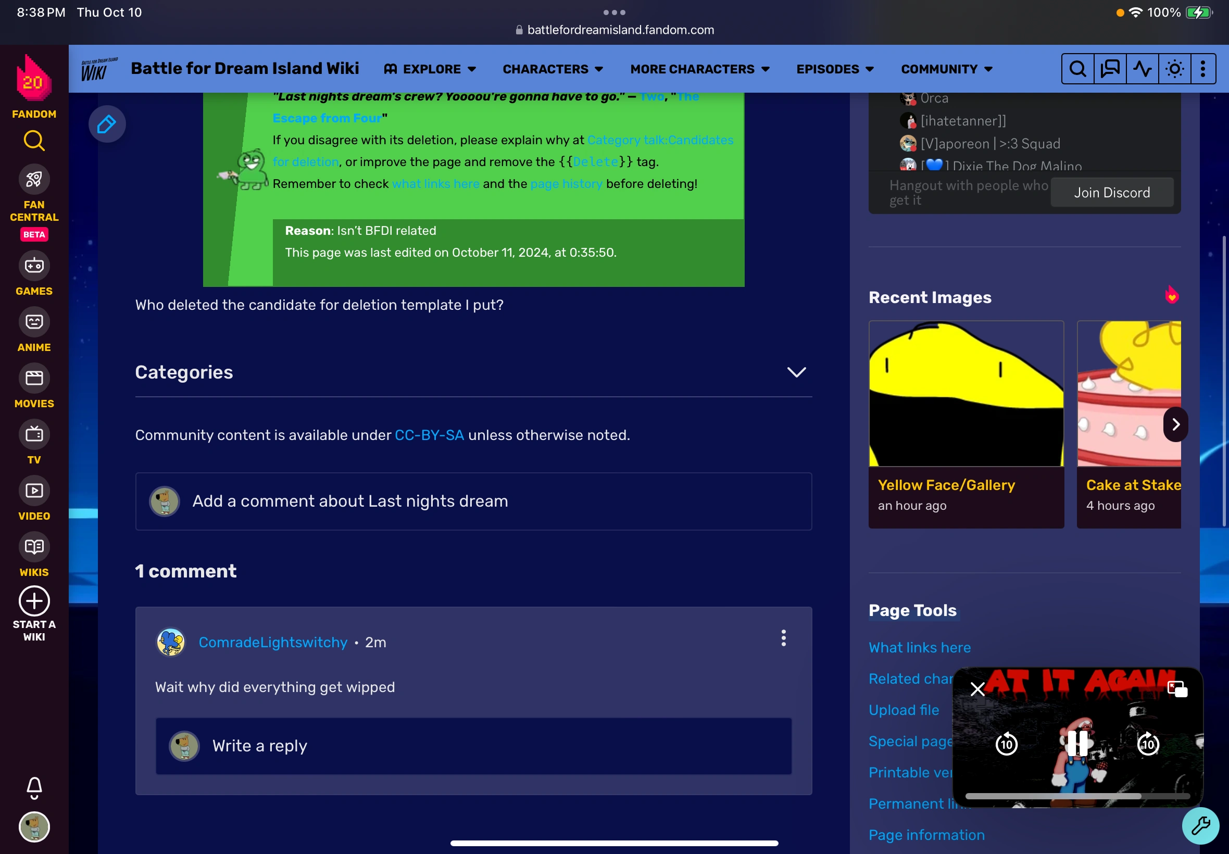The image size is (1229, 854).
Task: Open Fan Central rocket icon
Action: click(x=34, y=179)
